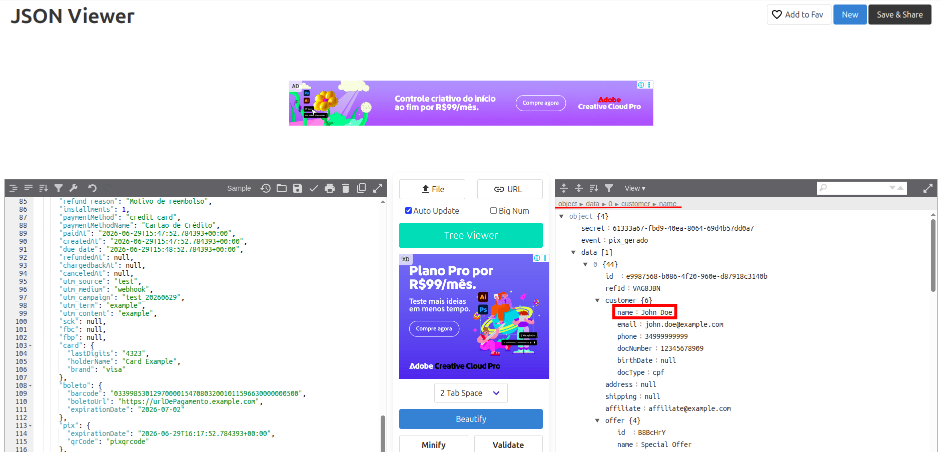Click the open folder icon in the left toolbar

tap(282, 188)
